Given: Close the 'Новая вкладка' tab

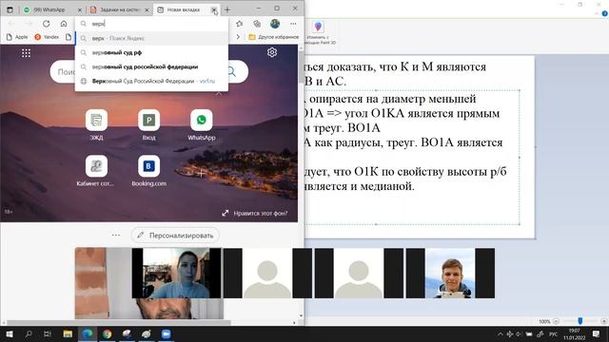Looking at the screenshot, I should (x=213, y=10).
